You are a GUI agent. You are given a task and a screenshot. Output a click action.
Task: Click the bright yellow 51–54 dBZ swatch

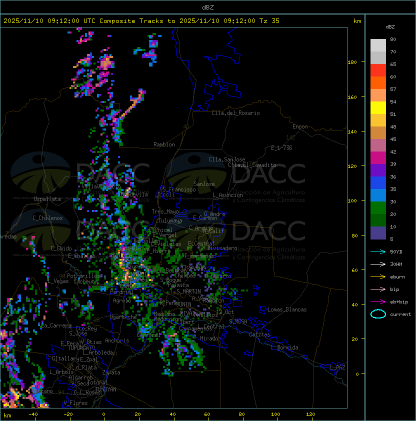tap(378, 108)
